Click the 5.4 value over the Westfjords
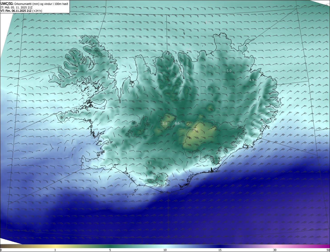This screenshot has width=330, height=252. pyautogui.click(x=79, y=64)
